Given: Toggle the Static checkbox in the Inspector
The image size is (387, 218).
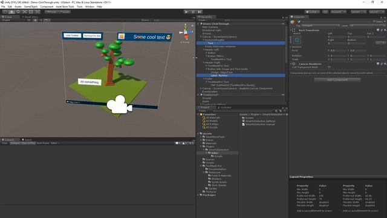Looking at the screenshot, I should [374, 22].
